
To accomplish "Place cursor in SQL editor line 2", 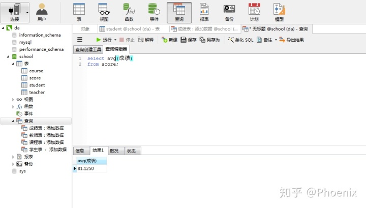I will (x=103, y=64).
